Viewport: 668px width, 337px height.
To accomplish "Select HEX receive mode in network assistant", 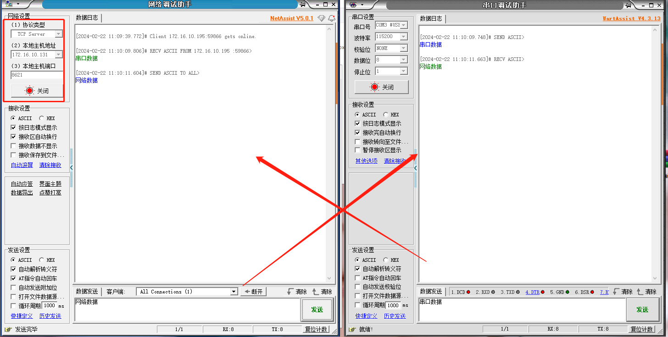I will tap(42, 118).
